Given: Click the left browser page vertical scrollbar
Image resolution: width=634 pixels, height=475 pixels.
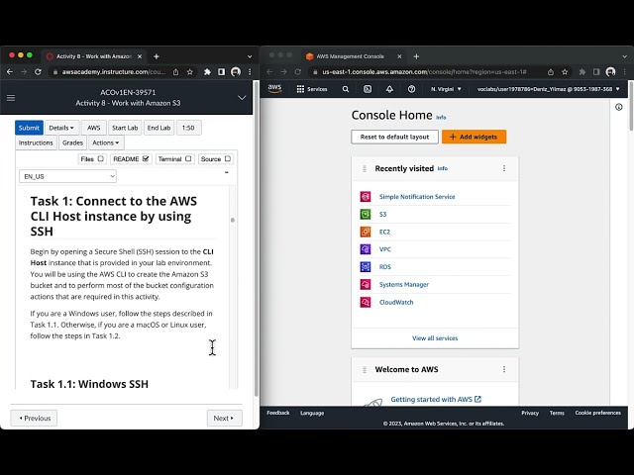Looking at the screenshot, I should click(x=256, y=238).
